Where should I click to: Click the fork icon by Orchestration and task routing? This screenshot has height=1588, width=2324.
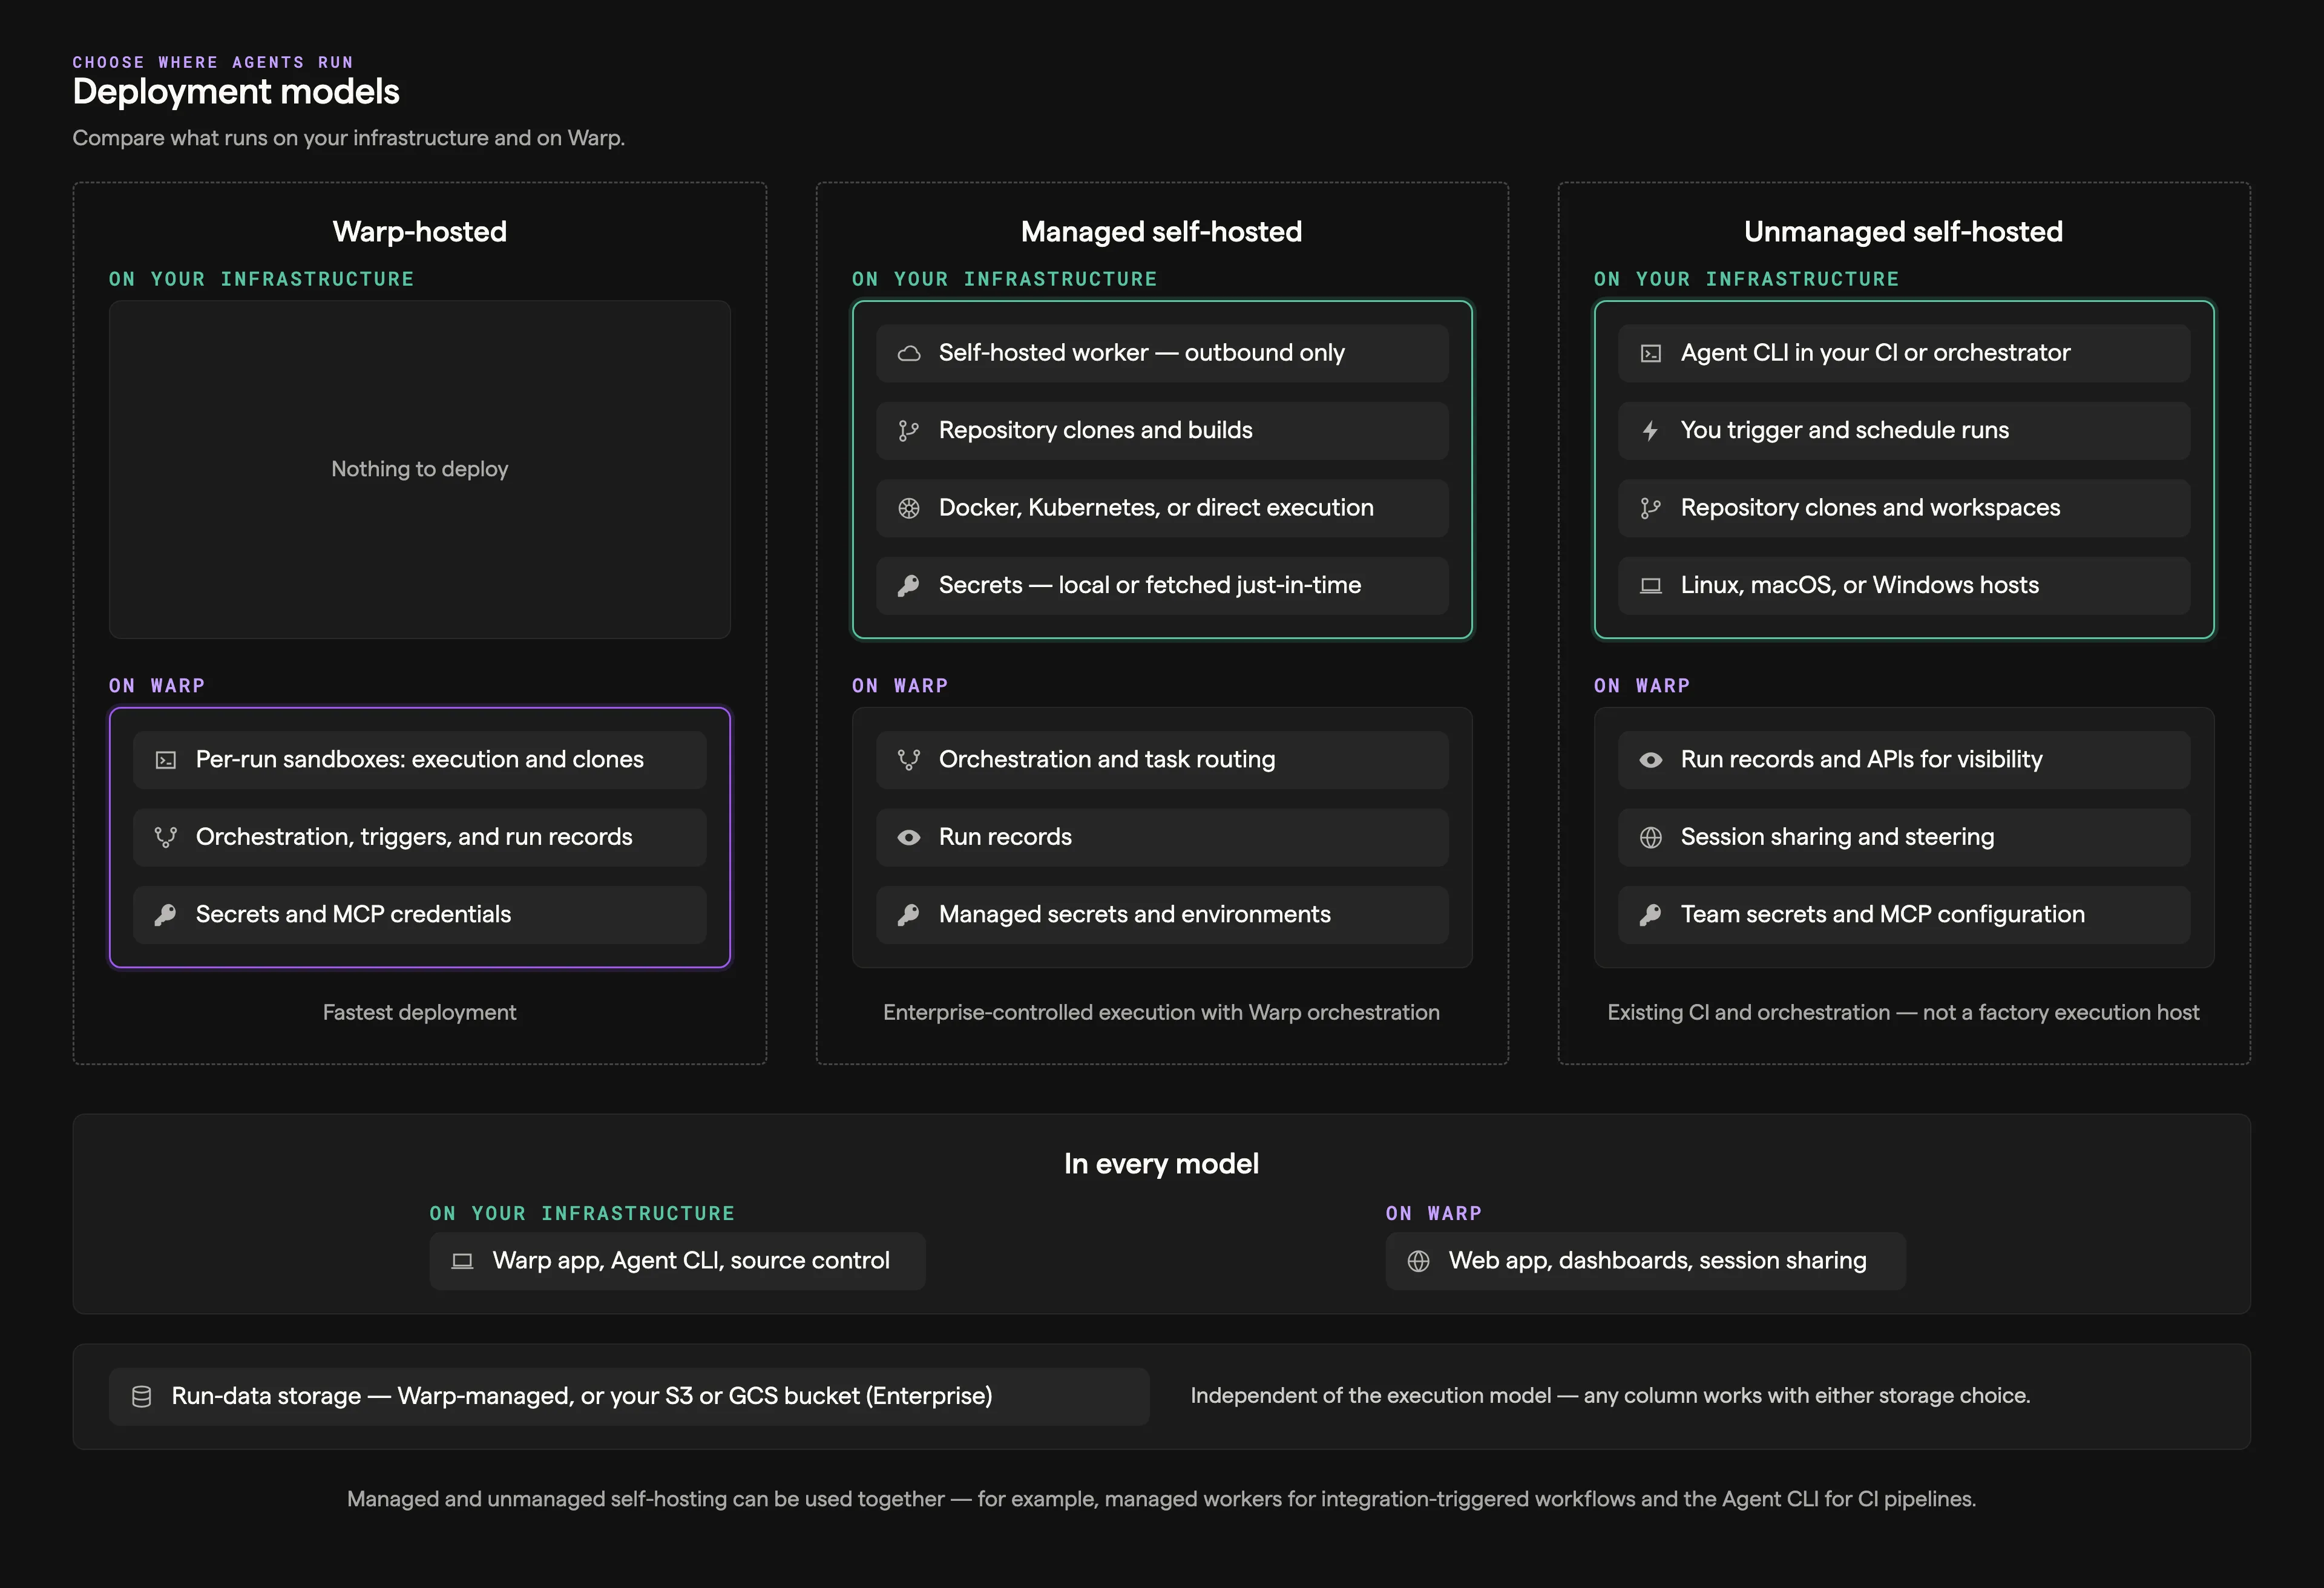908,760
